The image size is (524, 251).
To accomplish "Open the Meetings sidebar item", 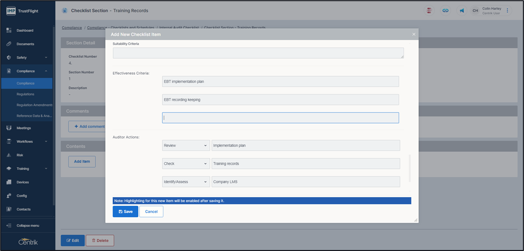I will [x=23, y=128].
